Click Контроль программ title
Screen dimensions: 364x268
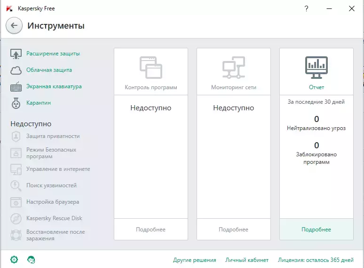click(x=151, y=87)
